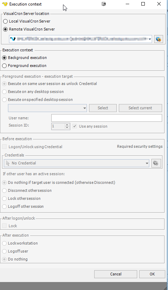This screenshot has height=290, width=168.
Task: Select Background execution radio button
Action: click(5, 58)
